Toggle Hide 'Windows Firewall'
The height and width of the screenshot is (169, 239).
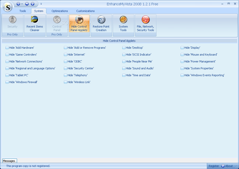pos(7,82)
